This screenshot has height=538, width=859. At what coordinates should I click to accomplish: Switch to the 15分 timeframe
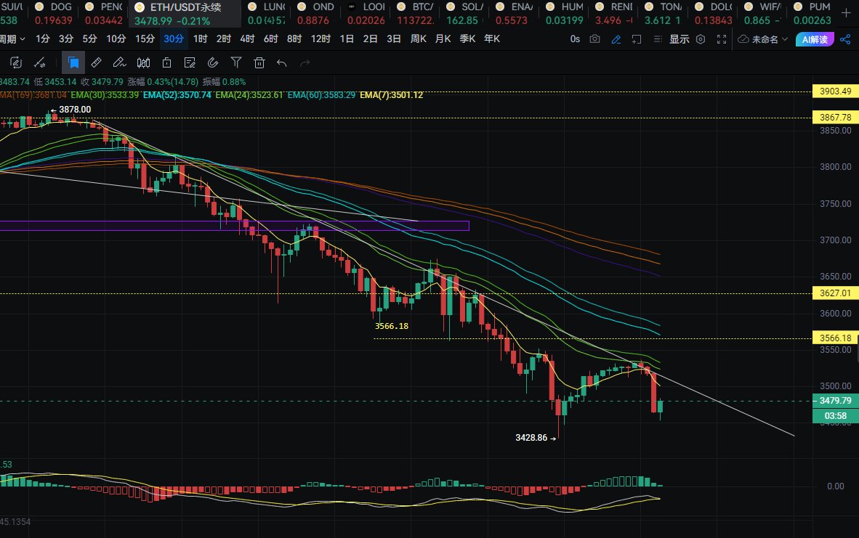145,39
